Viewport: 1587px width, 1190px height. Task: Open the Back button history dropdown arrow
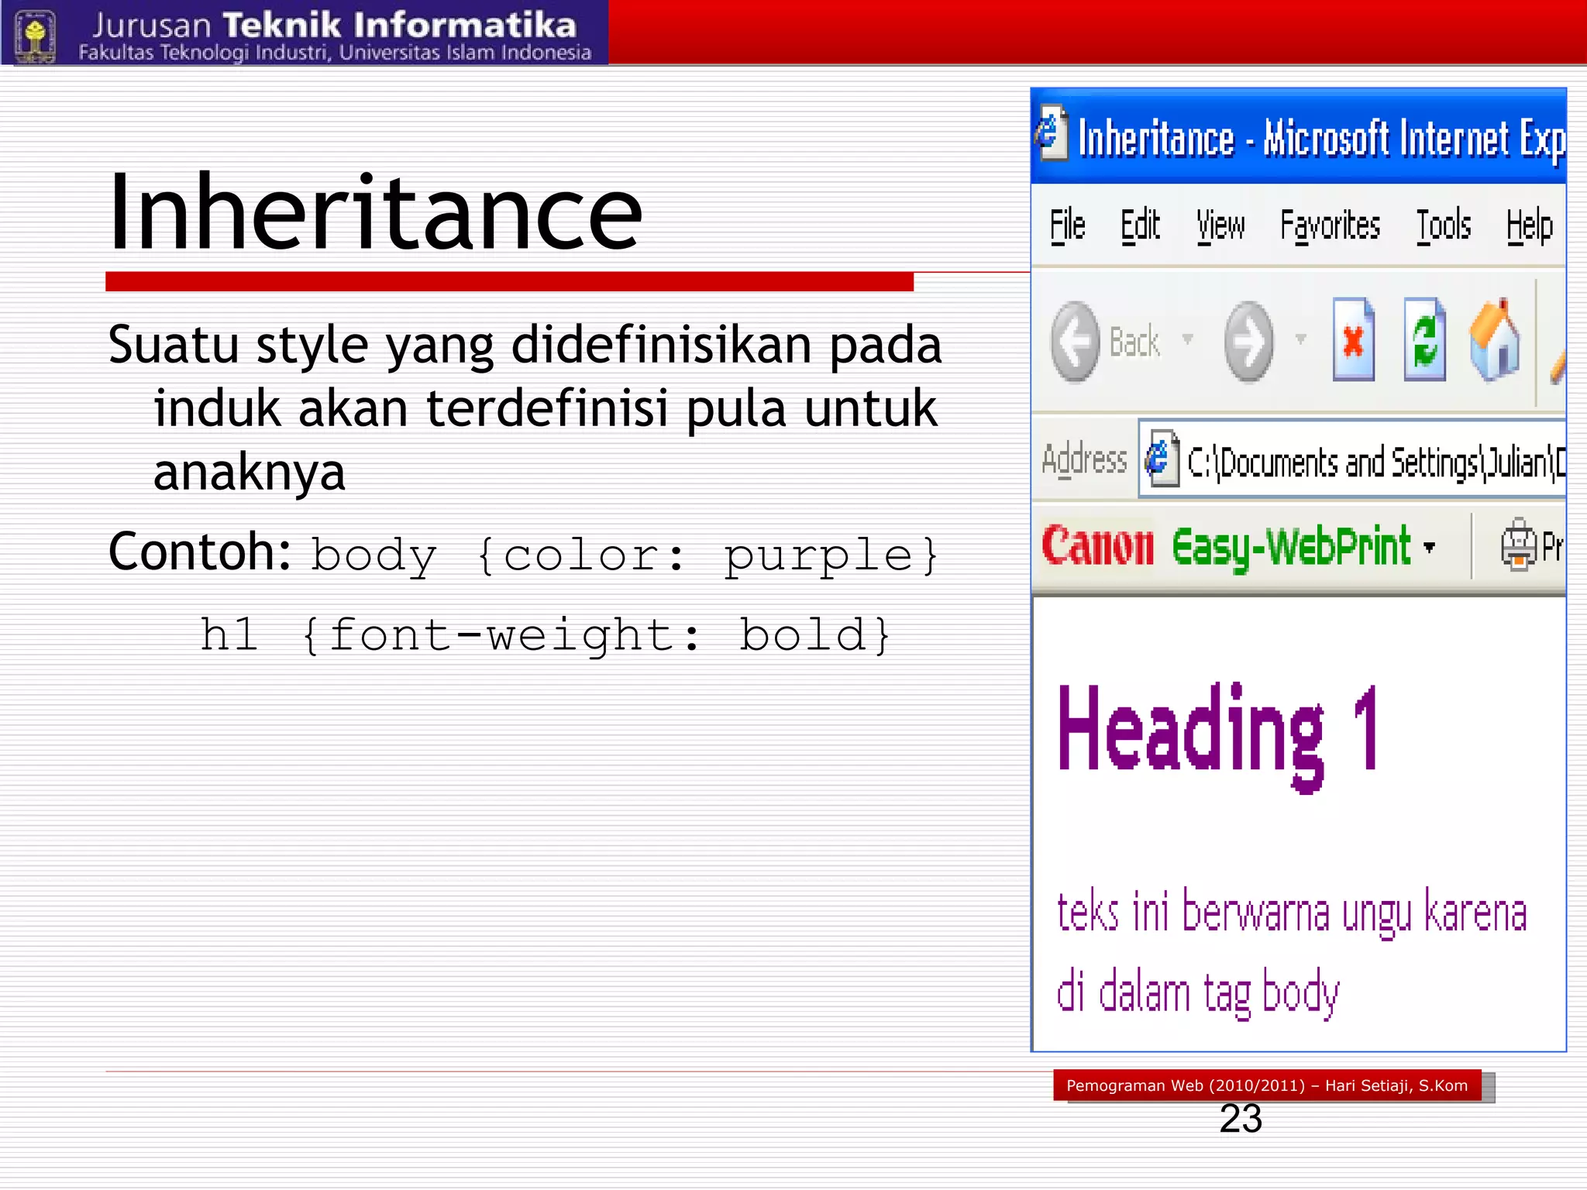(x=1187, y=339)
